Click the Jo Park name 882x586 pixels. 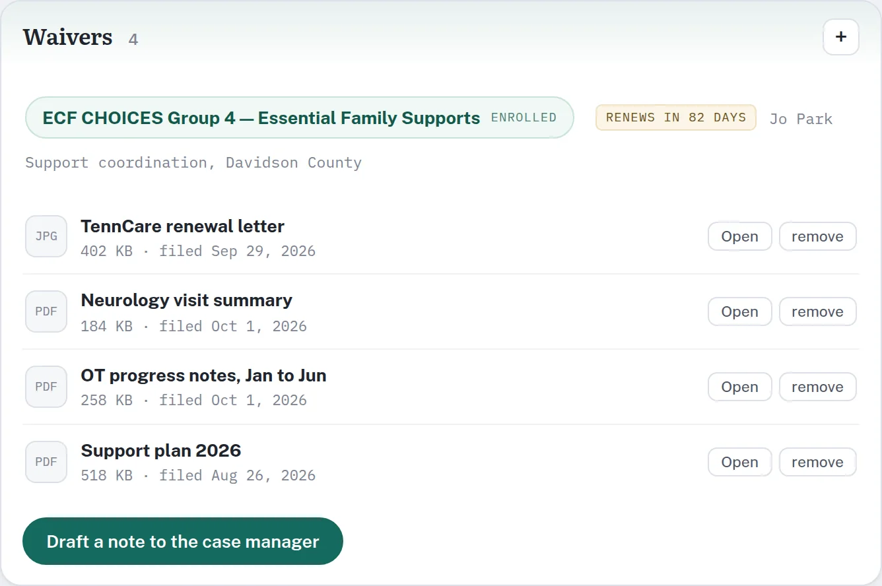tap(801, 119)
